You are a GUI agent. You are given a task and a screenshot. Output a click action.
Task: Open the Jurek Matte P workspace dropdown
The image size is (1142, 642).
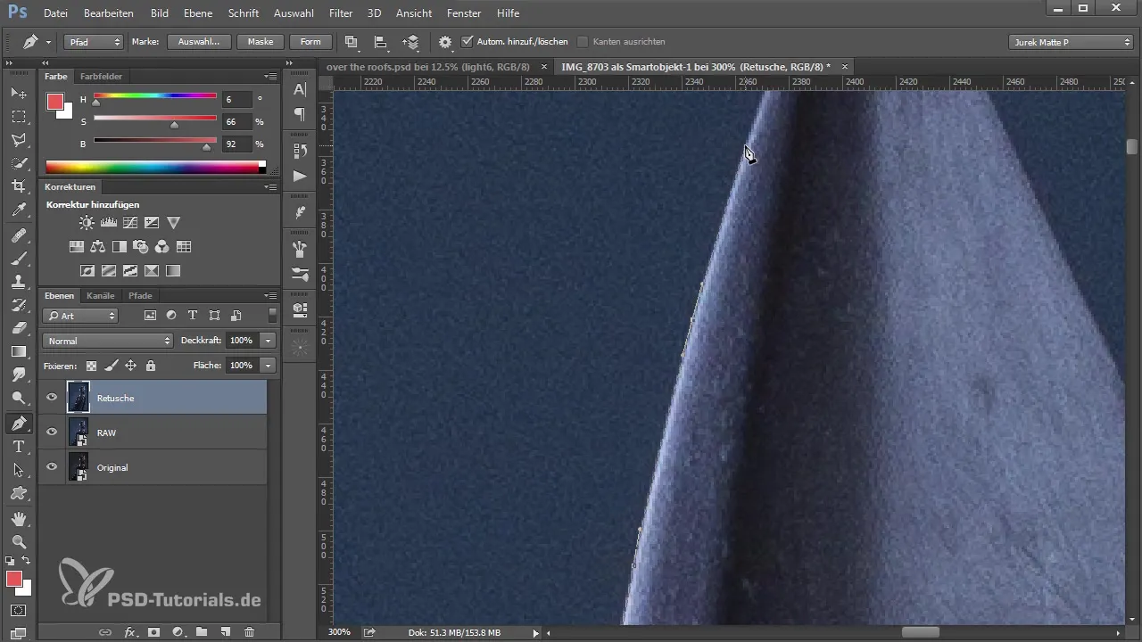[x=1070, y=42]
